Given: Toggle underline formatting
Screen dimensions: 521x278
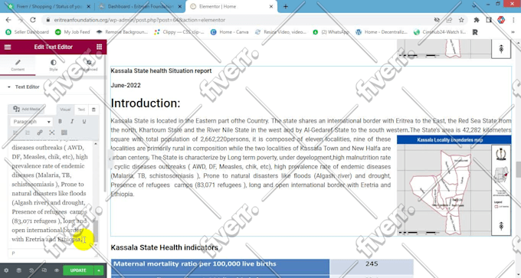Looking at the screenshot, I should tap(84, 122).
